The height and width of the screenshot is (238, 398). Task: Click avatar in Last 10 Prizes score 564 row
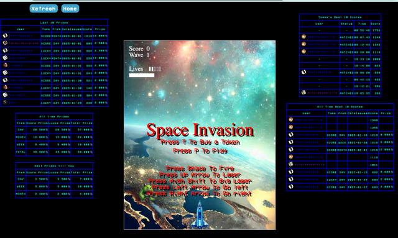[x=5, y=50]
